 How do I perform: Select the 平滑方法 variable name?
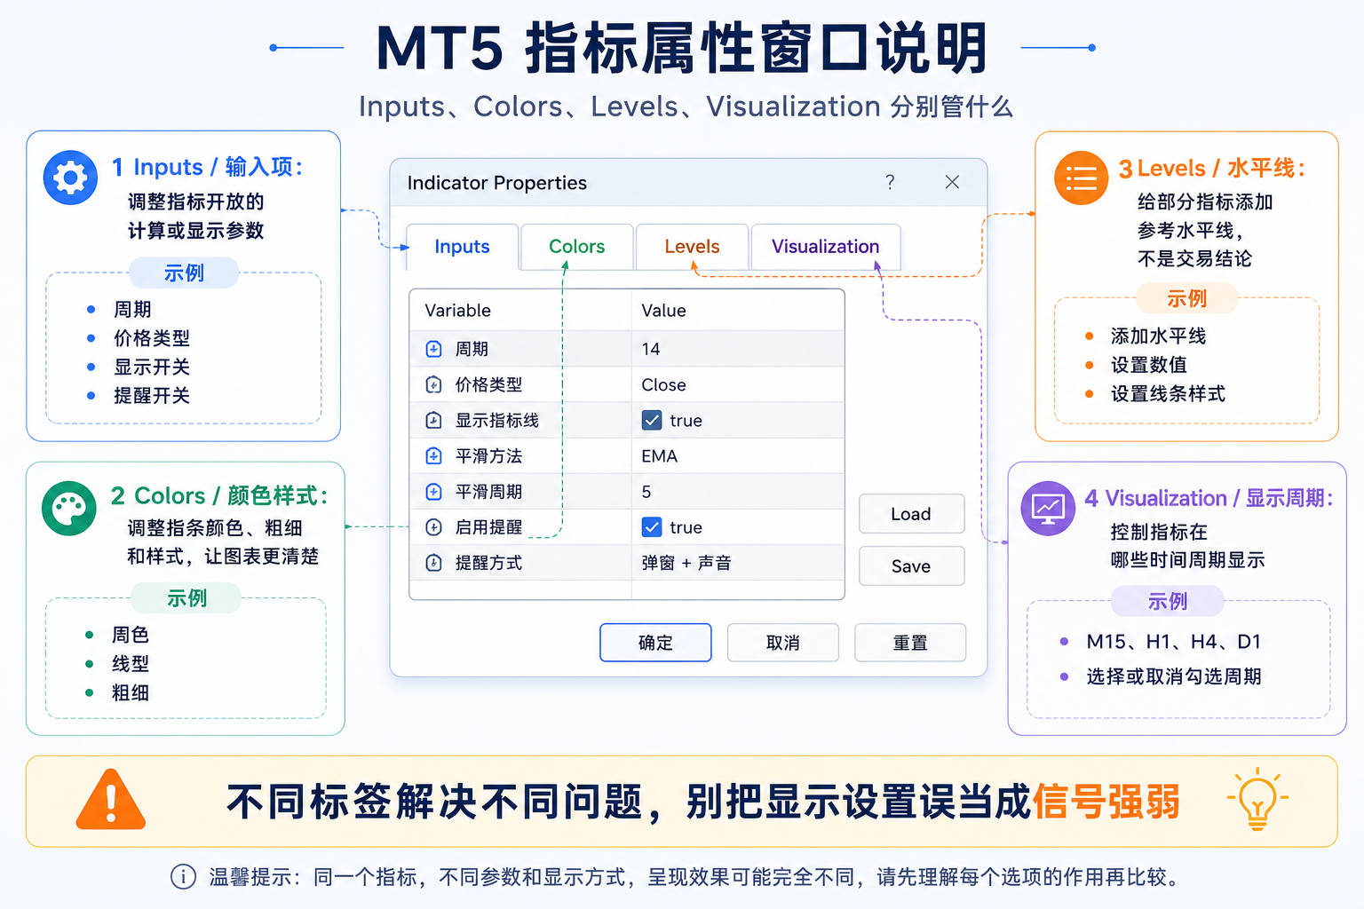(488, 455)
